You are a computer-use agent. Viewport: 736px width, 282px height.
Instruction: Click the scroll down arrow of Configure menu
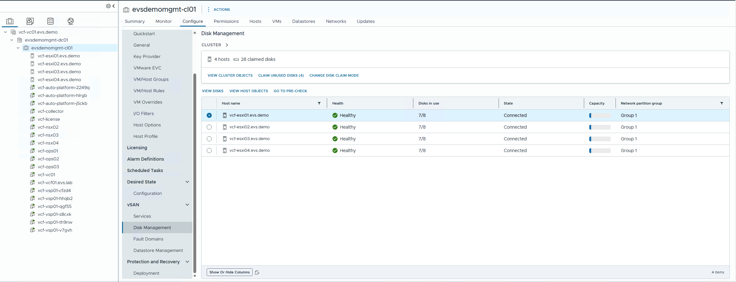click(195, 276)
